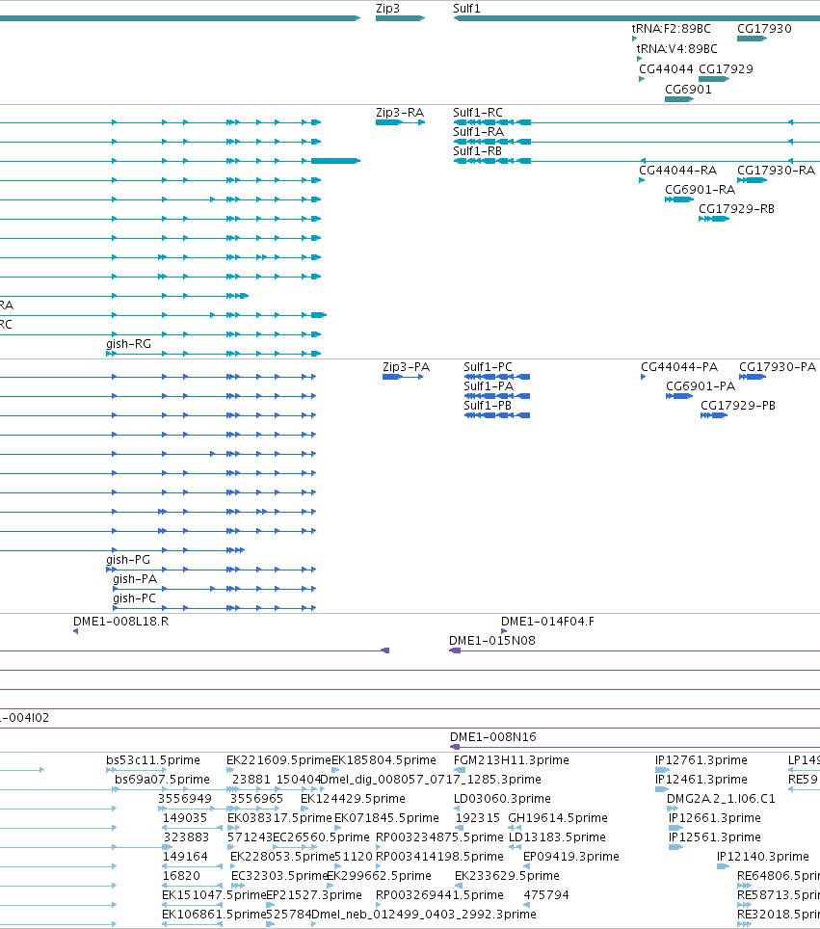Viewport: 820px width, 929px height.
Task: Click the DMG2A2_1.I06.C1 feature
Action: tap(672, 809)
